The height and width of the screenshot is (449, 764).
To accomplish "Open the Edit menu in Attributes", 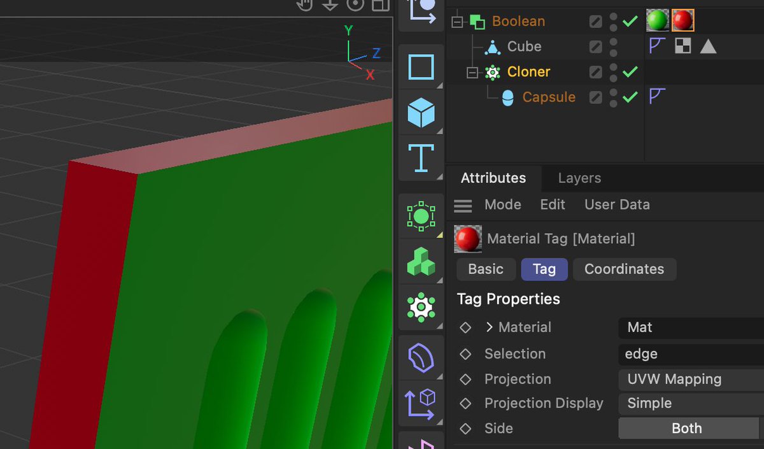I will [553, 204].
